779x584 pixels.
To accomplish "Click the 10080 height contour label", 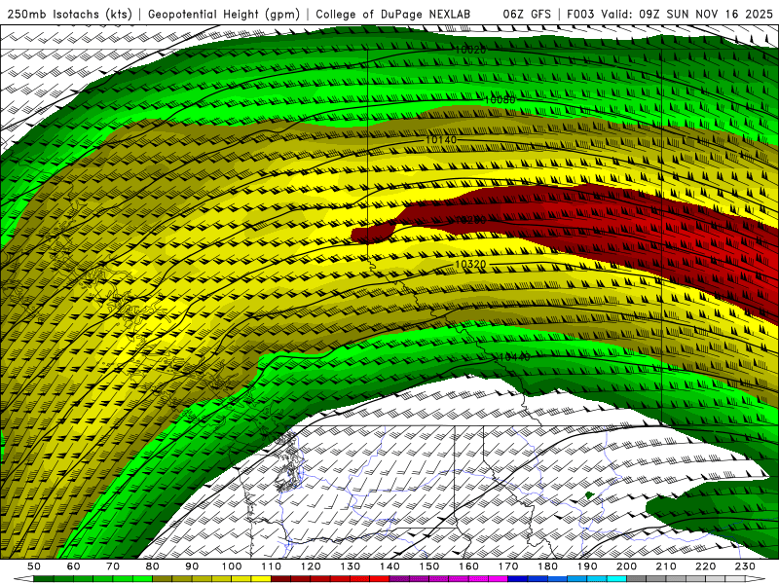I will pyautogui.click(x=500, y=100).
